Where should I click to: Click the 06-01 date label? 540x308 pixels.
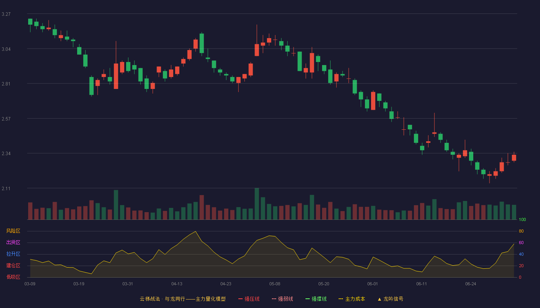(x=373, y=284)
